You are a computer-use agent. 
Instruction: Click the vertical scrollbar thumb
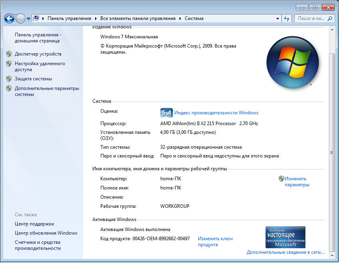332,153
